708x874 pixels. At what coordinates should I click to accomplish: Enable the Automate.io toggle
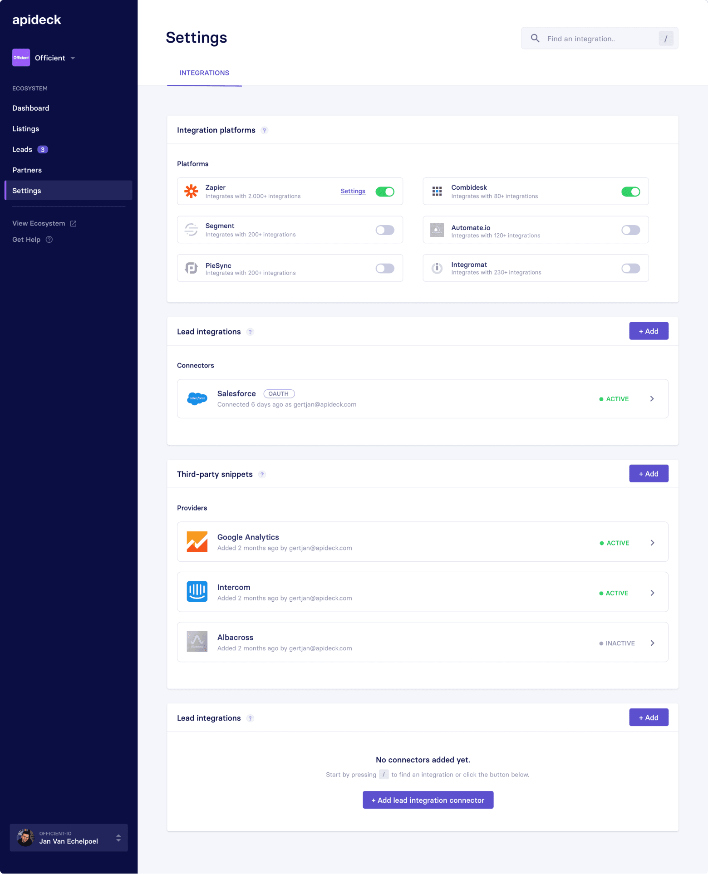[631, 230]
